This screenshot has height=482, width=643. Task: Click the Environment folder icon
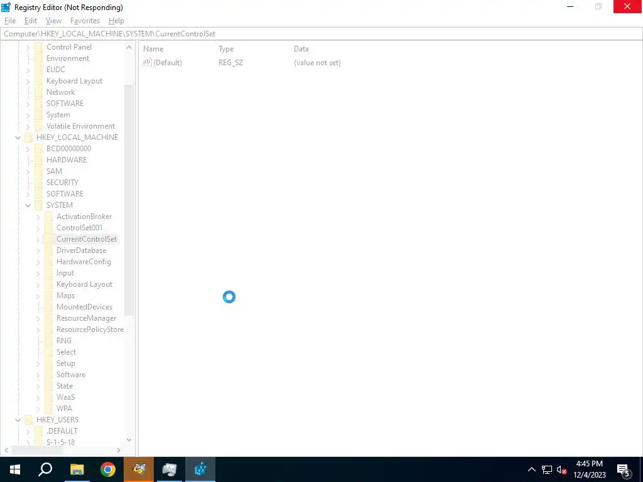coord(38,58)
